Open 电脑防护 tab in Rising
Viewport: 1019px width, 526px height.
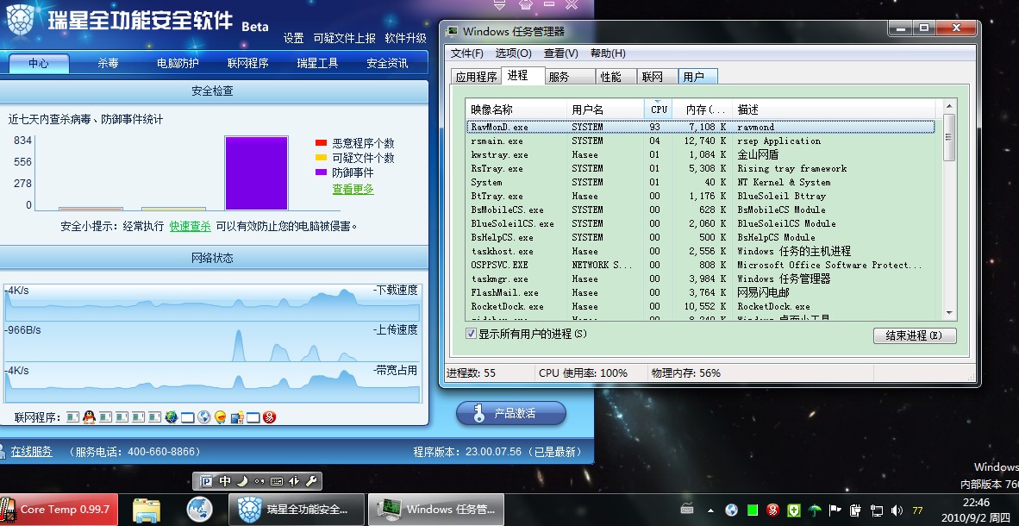coord(178,63)
